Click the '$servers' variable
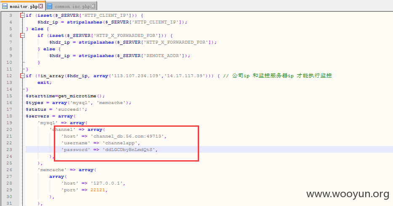393x206 pixels. (37, 116)
